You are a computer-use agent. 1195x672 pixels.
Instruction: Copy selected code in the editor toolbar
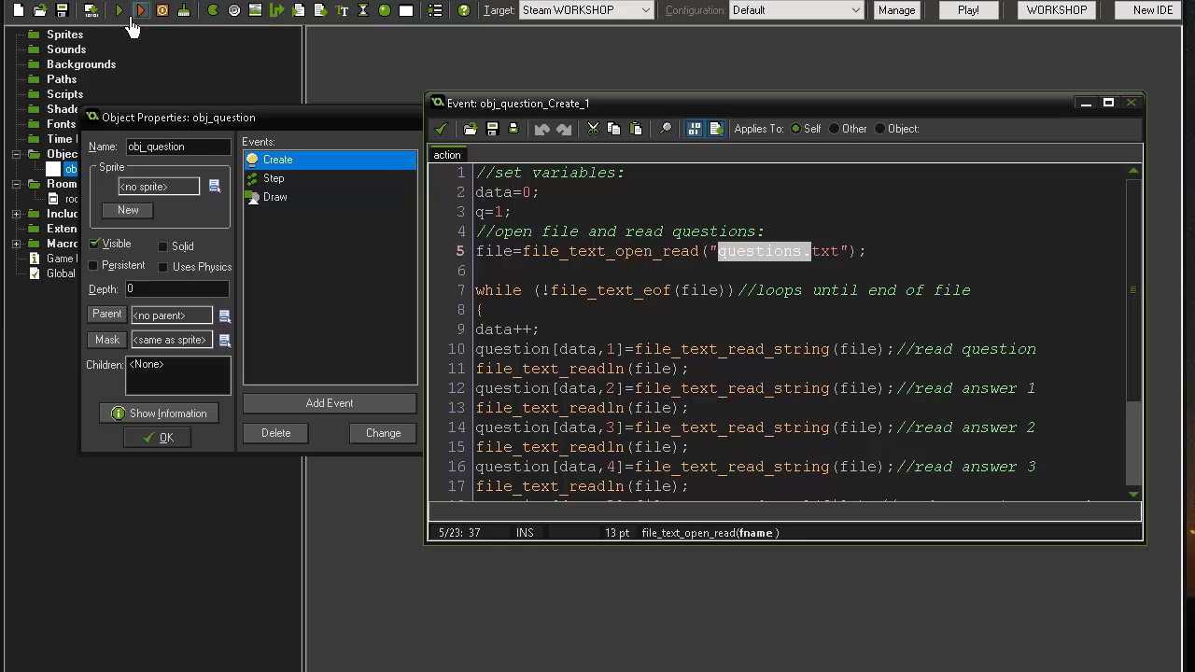614,129
